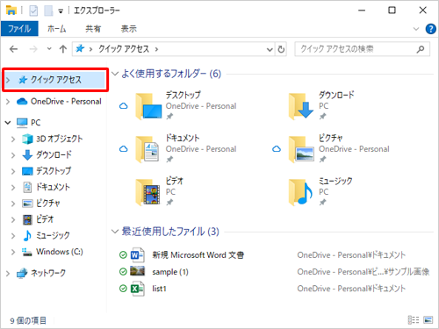Click the search magnifier icon
The image size is (439, 329).
coord(421,49)
